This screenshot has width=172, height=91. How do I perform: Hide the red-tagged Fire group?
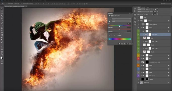138,58
